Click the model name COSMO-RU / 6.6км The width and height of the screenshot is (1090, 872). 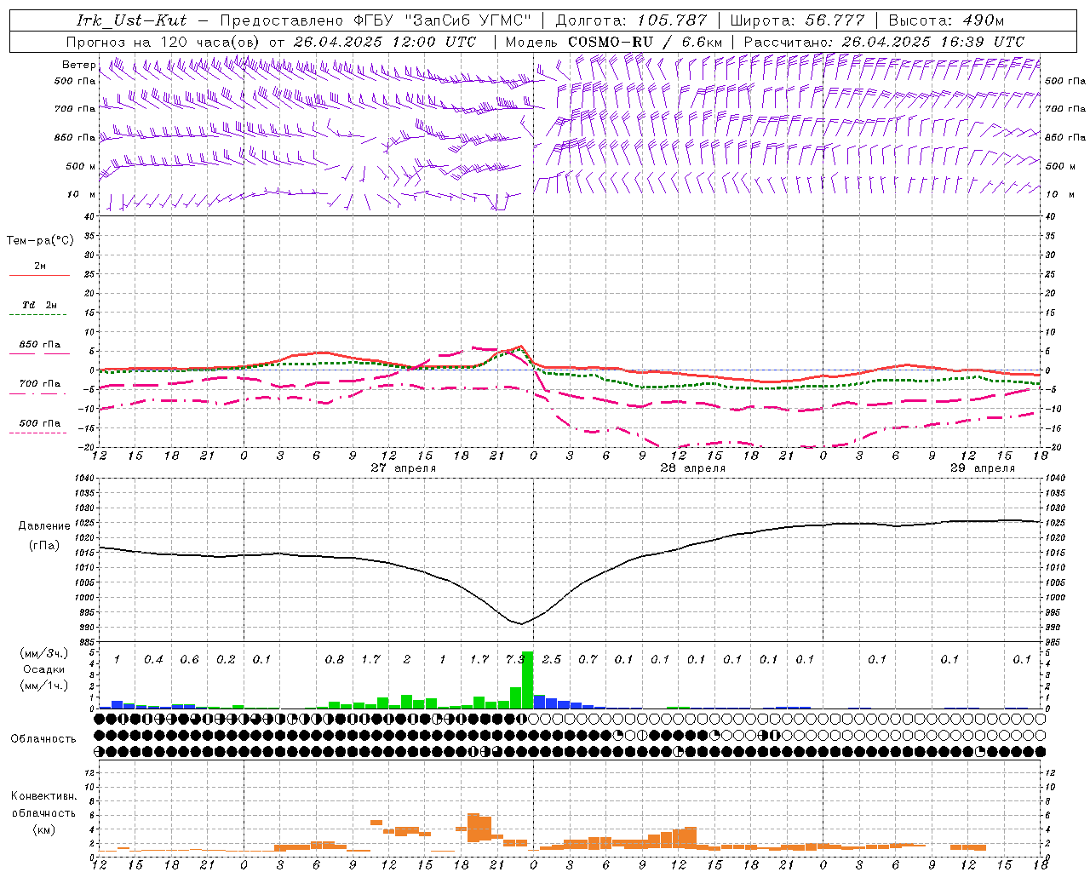pyautogui.click(x=645, y=42)
